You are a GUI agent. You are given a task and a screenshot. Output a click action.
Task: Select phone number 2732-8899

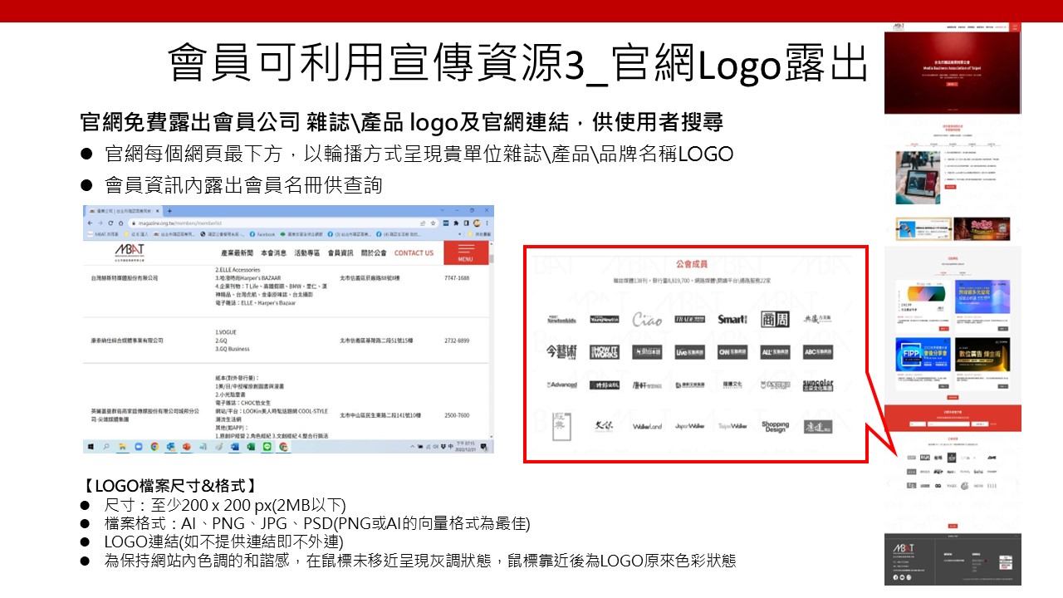(456, 341)
